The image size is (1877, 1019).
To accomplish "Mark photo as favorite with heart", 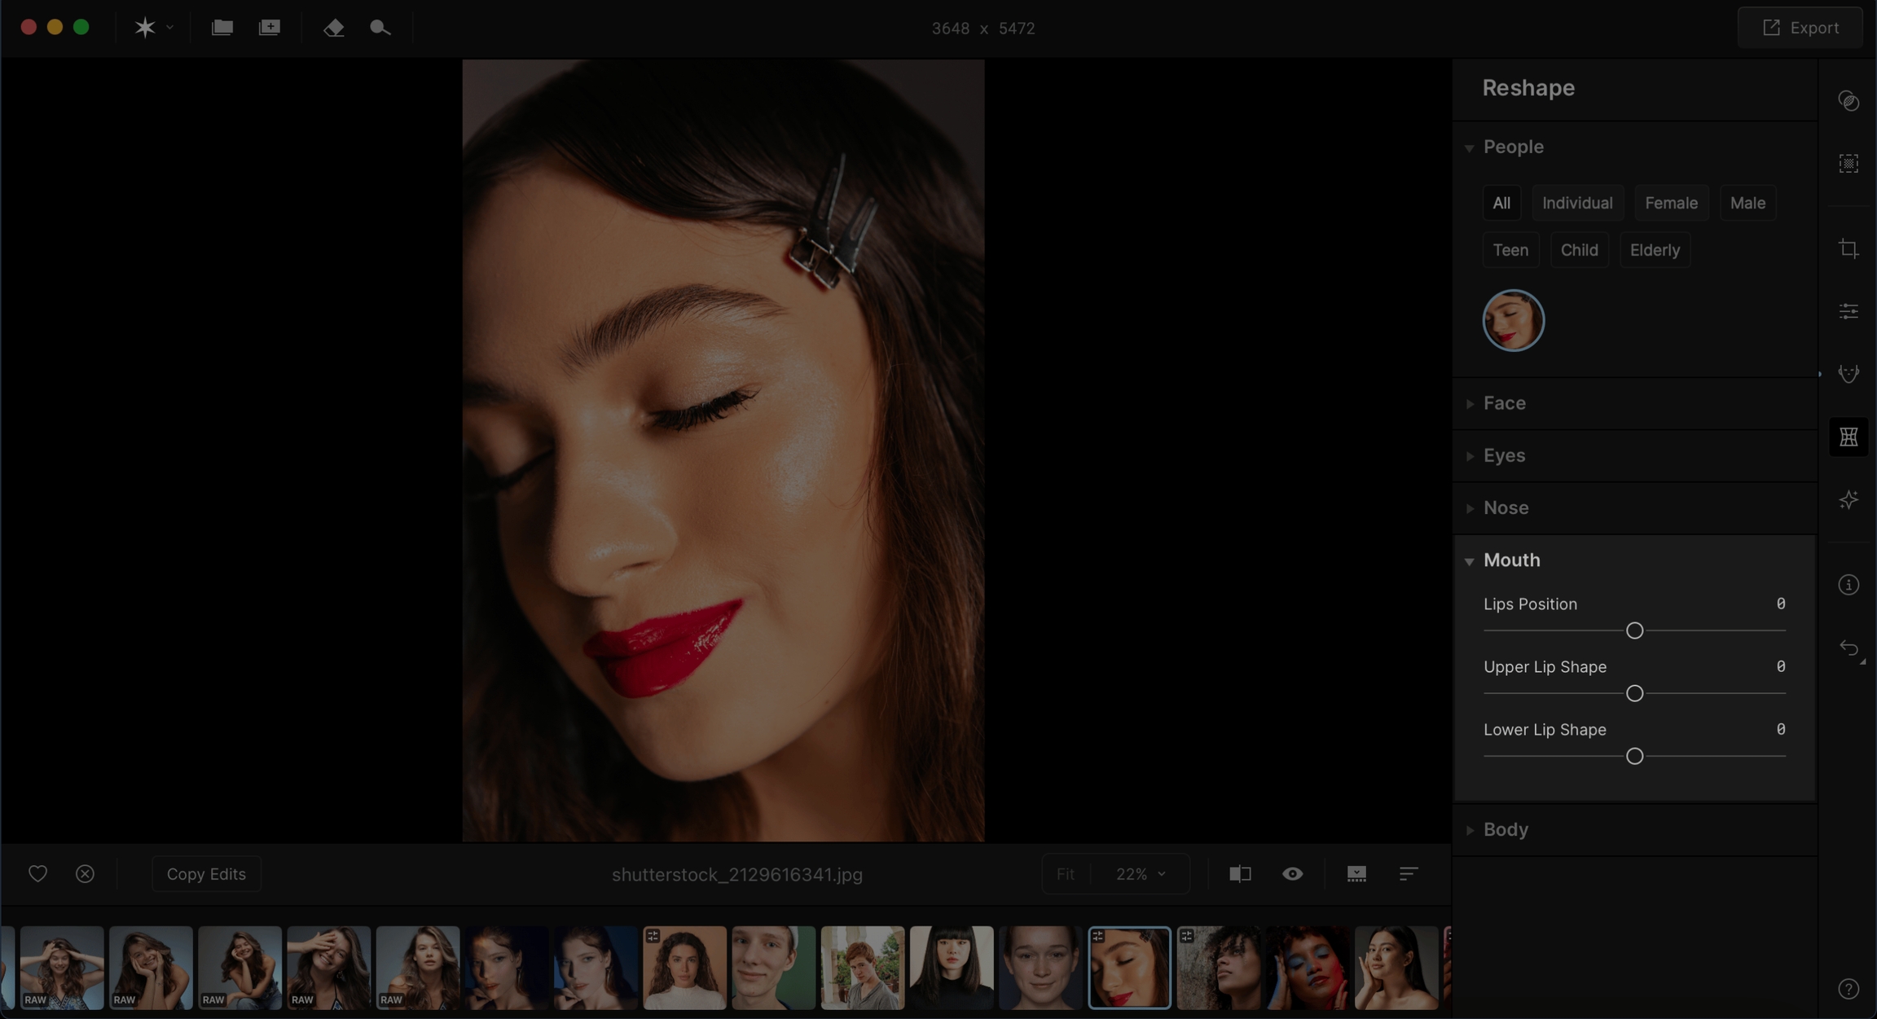I will click(37, 874).
